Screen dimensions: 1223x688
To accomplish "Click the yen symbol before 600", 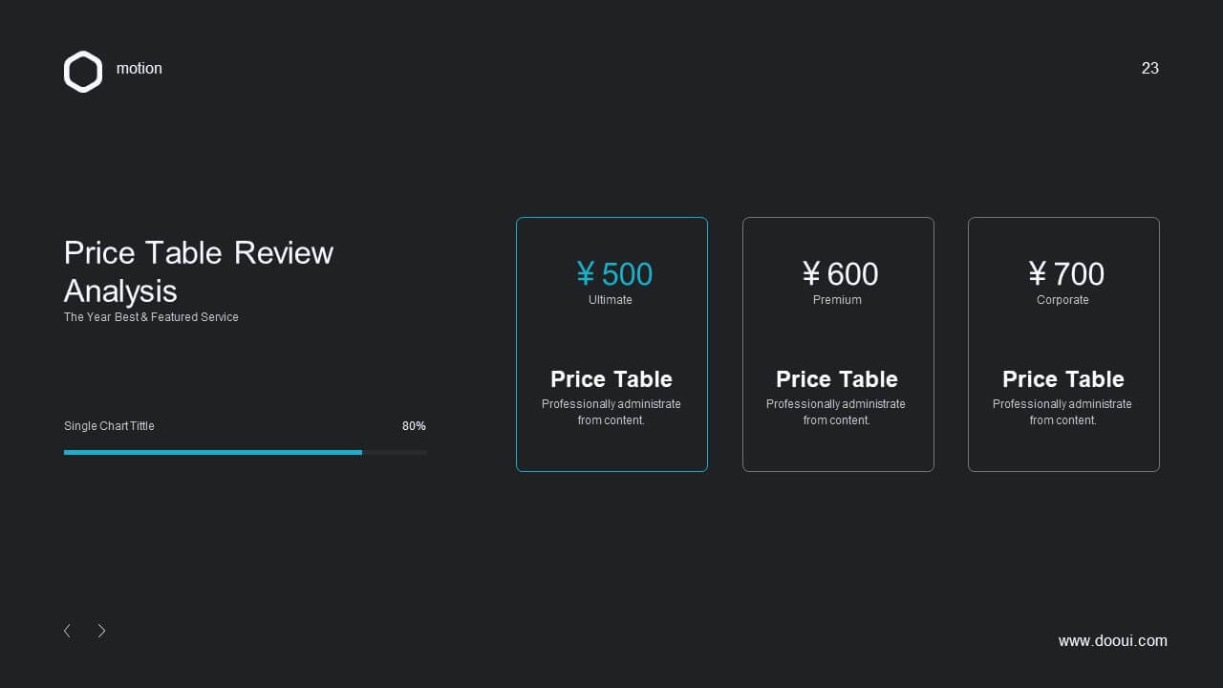I will tap(811, 274).
